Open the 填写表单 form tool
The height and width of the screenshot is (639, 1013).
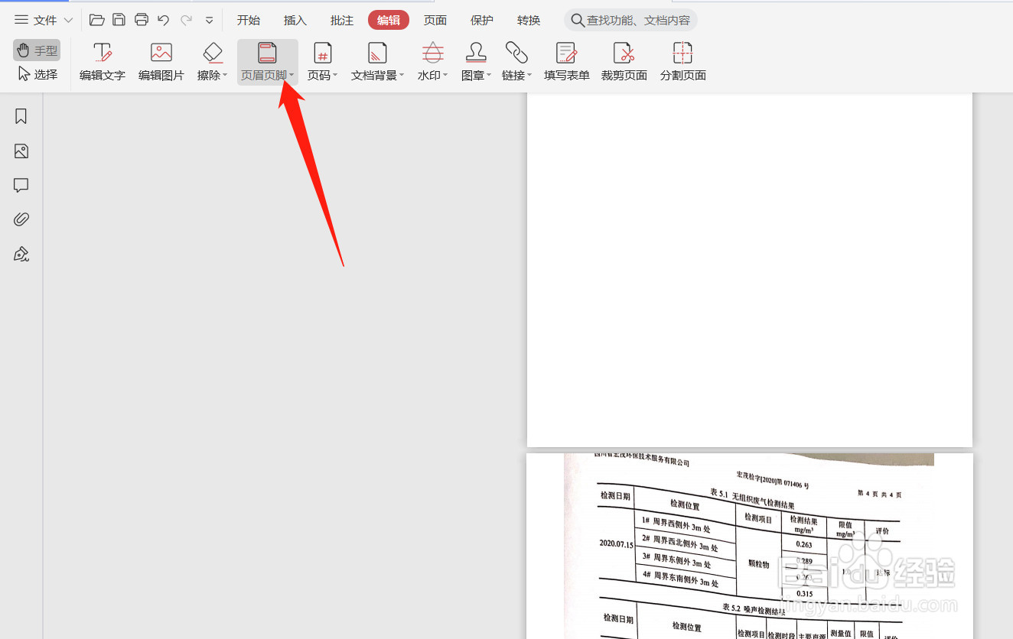[x=567, y=62]
